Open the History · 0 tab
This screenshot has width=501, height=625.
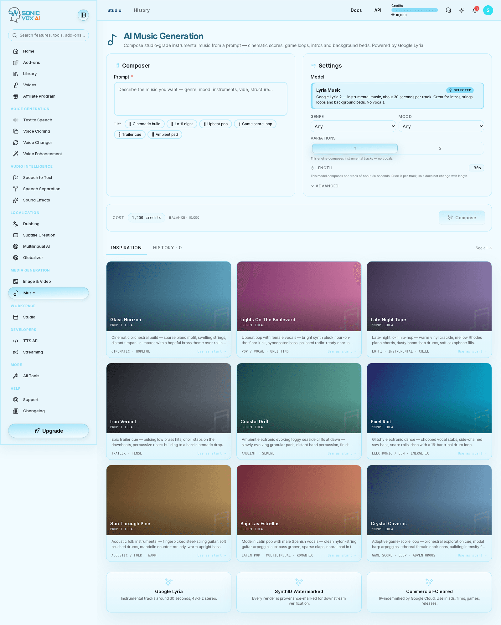pos(168,248)
